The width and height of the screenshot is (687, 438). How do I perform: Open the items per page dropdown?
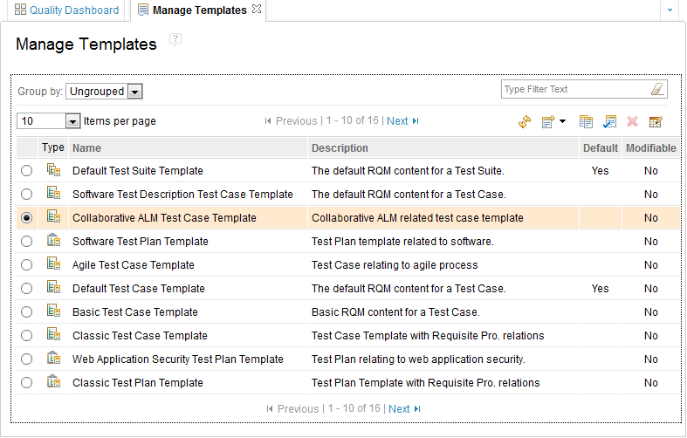pos(72,121)
